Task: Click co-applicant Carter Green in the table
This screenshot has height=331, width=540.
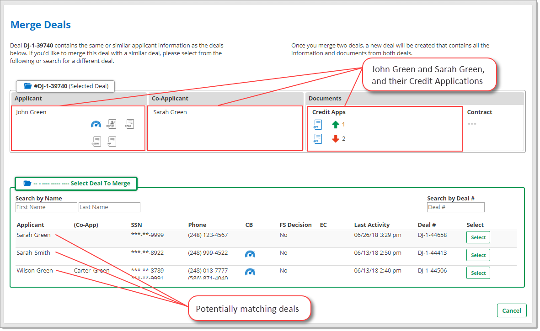Action: coord(91,271)
